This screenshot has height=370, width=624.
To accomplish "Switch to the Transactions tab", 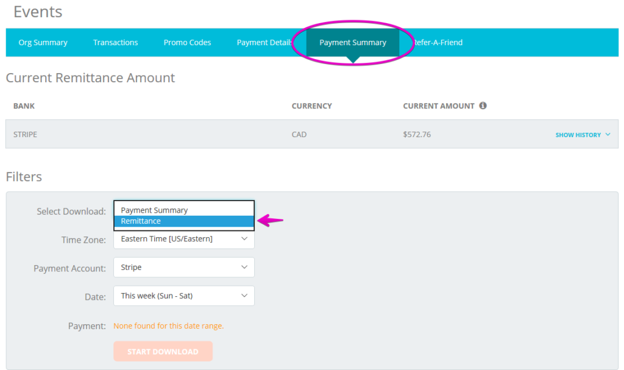I will click(x=115, y=42).
